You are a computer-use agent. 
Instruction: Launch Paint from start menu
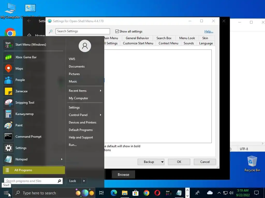pyautogui.click(x=33, y=125)
